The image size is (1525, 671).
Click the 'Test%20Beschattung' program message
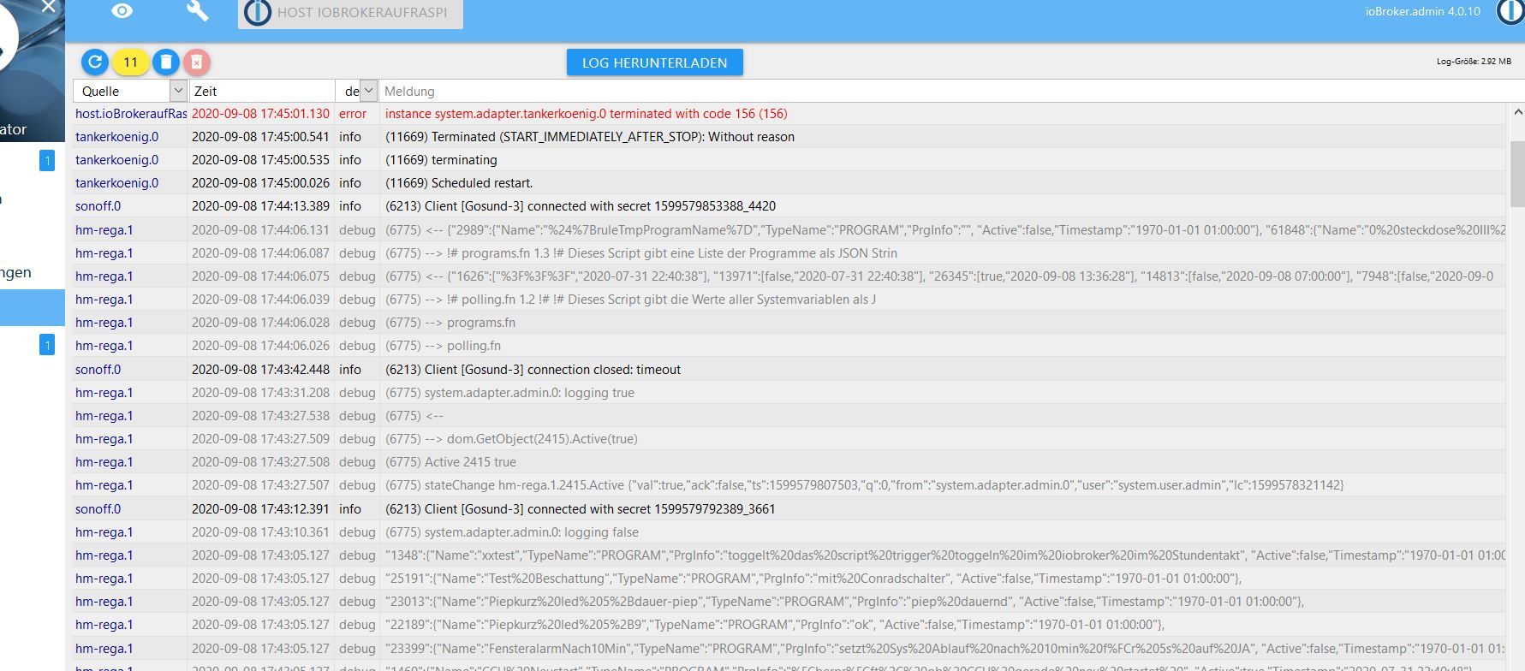coord(813,578)
